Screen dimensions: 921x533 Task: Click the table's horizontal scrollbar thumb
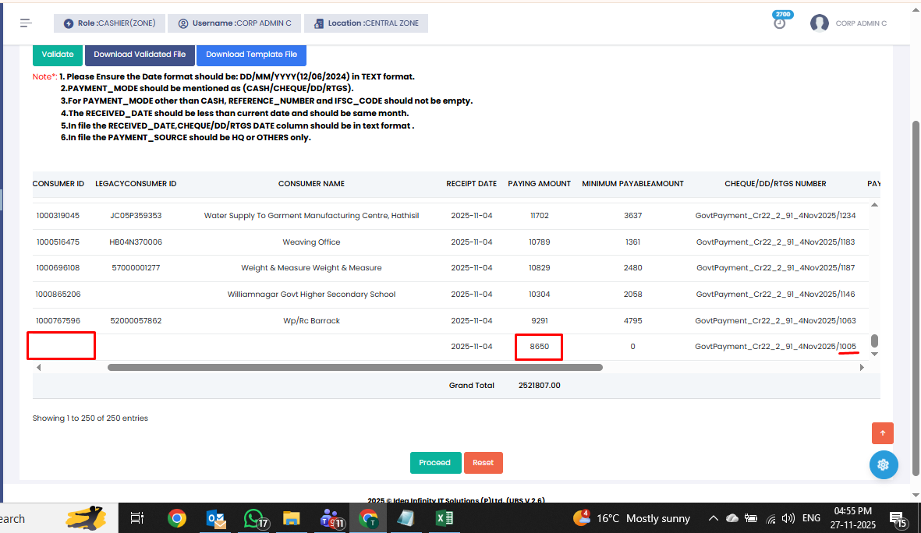click(355, 367)
